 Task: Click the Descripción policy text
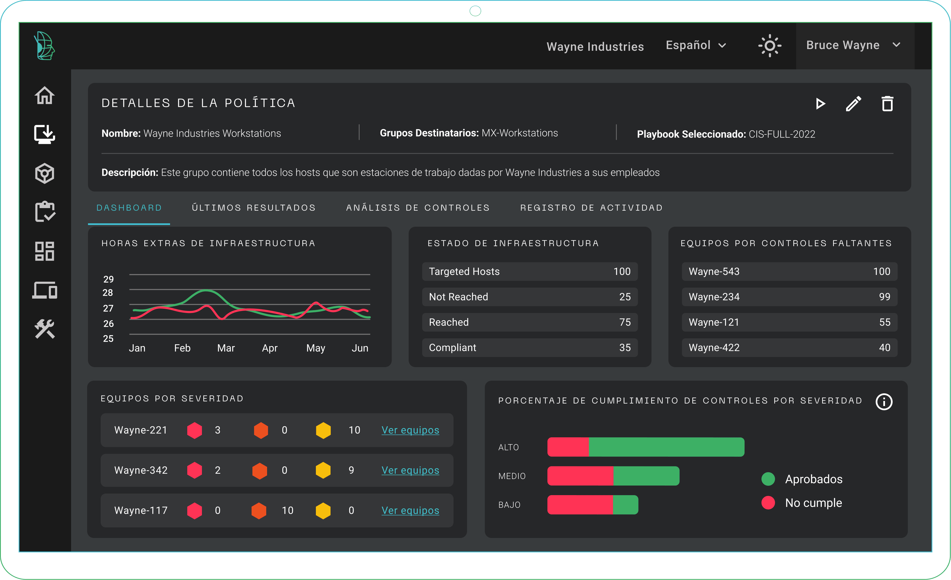pos(380,173)
